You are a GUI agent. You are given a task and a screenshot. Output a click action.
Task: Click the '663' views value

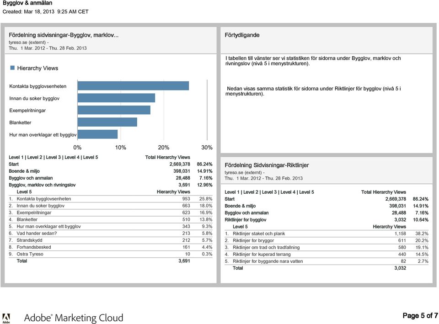click(186, 206)
